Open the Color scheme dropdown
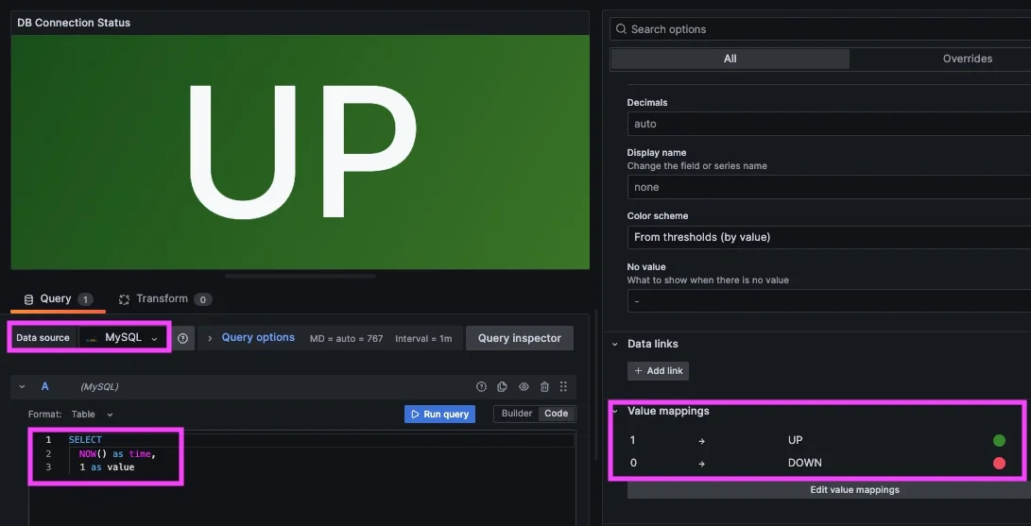This screenshot has width=1031, height=526. [829, 237]
